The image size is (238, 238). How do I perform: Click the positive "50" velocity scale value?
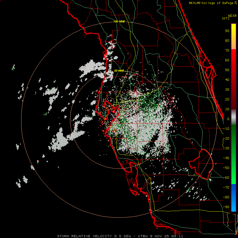coord(227,70)
